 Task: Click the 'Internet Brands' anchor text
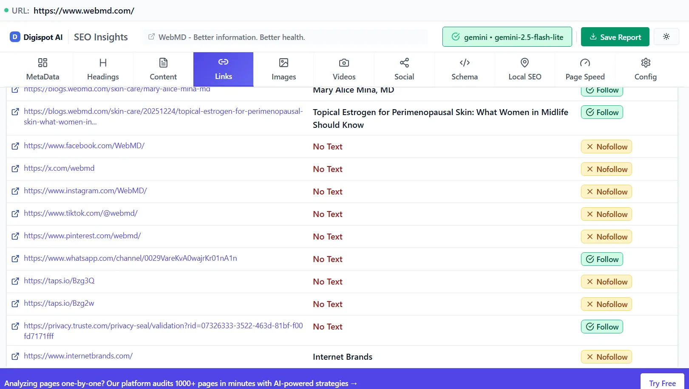tap(343, 357)
